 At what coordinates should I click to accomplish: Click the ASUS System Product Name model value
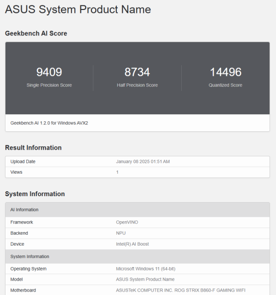(145, 280)
